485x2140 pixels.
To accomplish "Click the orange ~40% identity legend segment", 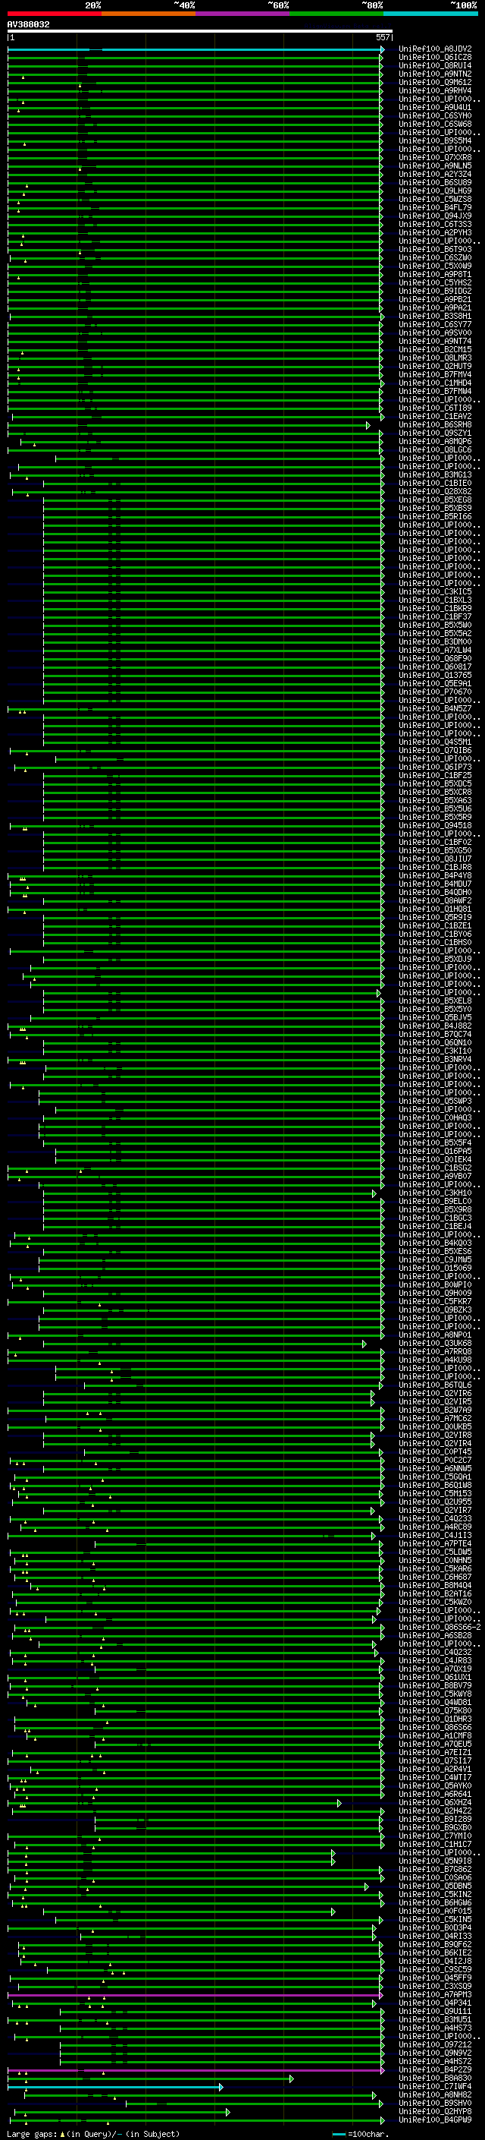I will pyautogui.click(x=149, y=14).
